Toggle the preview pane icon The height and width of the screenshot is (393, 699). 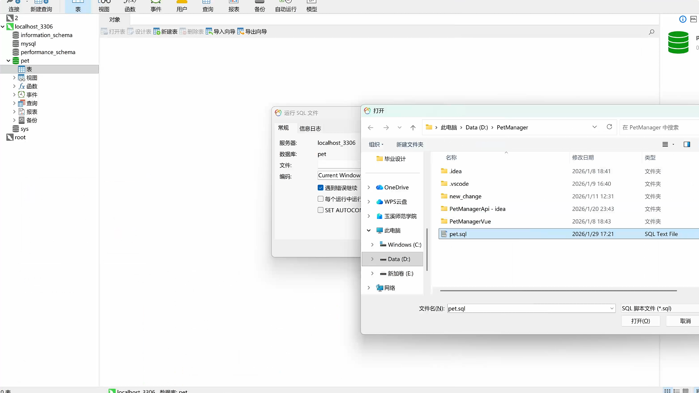[687, 144]
